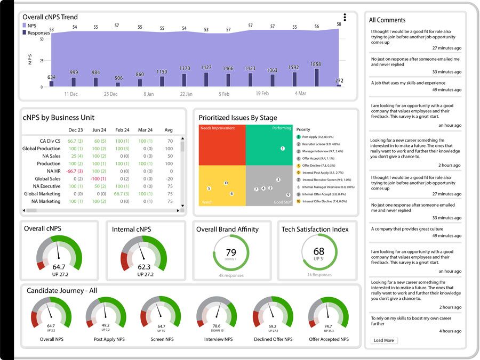Select priority marker 5 in Watch quadrant
The height and width of the screenshot is (360, 480).
point(209,189)
